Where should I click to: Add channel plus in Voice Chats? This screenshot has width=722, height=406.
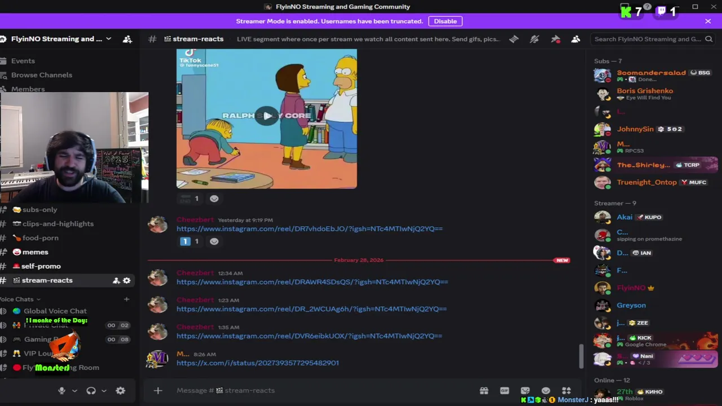click(x=126, y=299)
